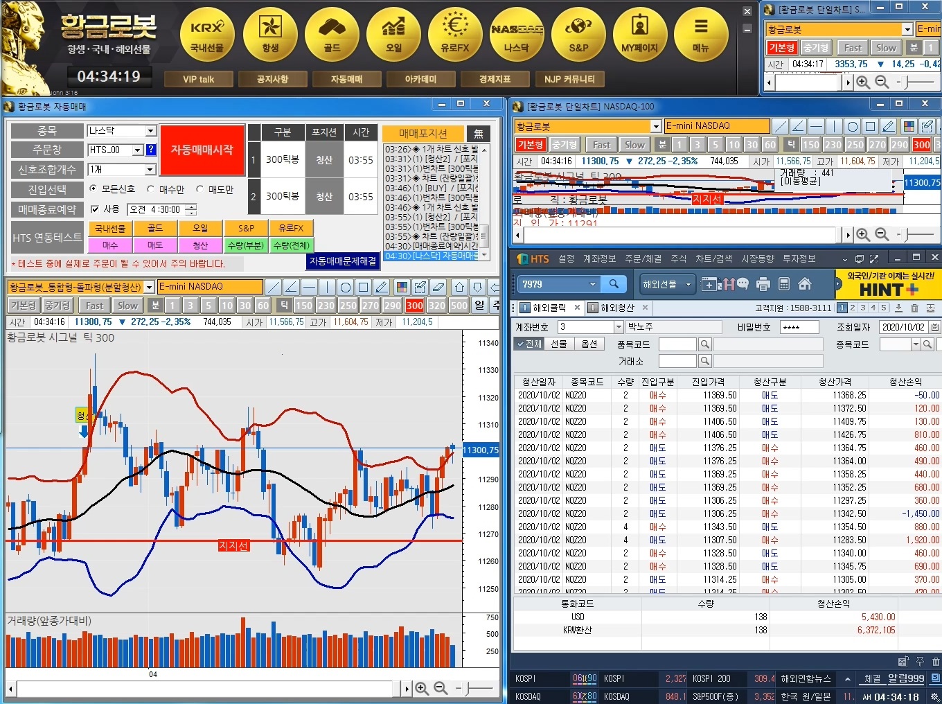Select the circle drawing tool in the main signal chart
The height and width of the screenshot is (704, 942).
click(345, 287)
